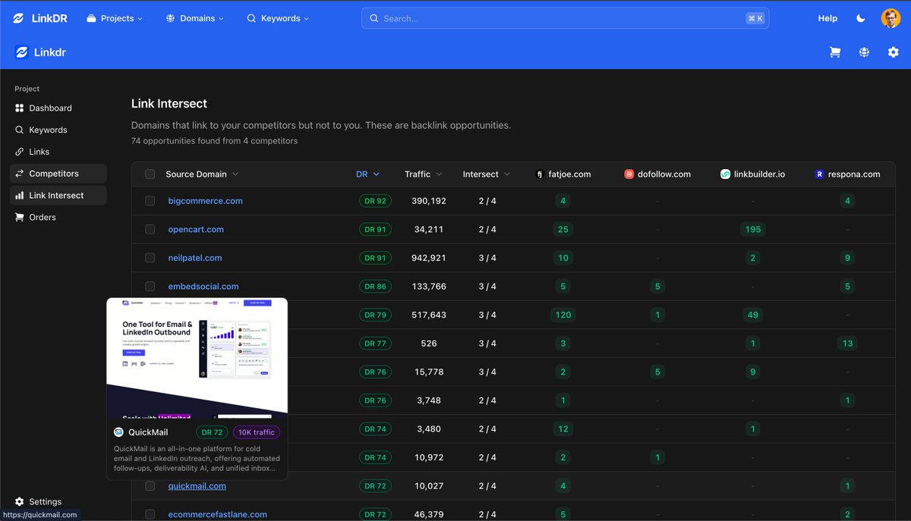Click the 13 respona.com backlink count
Viewport: 911px width, 521px height.
tap(848, 344)
